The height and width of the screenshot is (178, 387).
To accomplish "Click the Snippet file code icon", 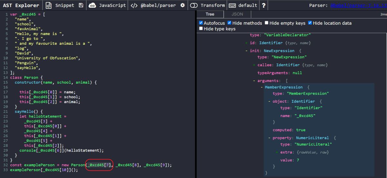I will 48,5.
